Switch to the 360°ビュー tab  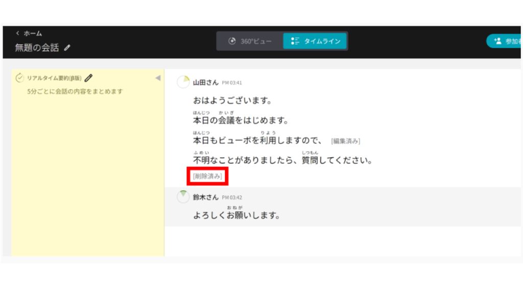[x=250, y=41]
